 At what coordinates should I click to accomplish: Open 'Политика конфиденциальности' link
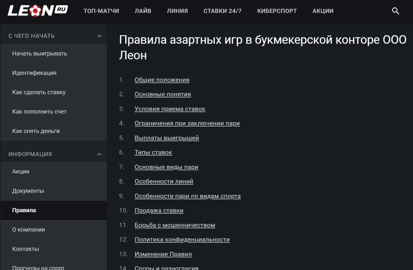click(x=182, y=239)
